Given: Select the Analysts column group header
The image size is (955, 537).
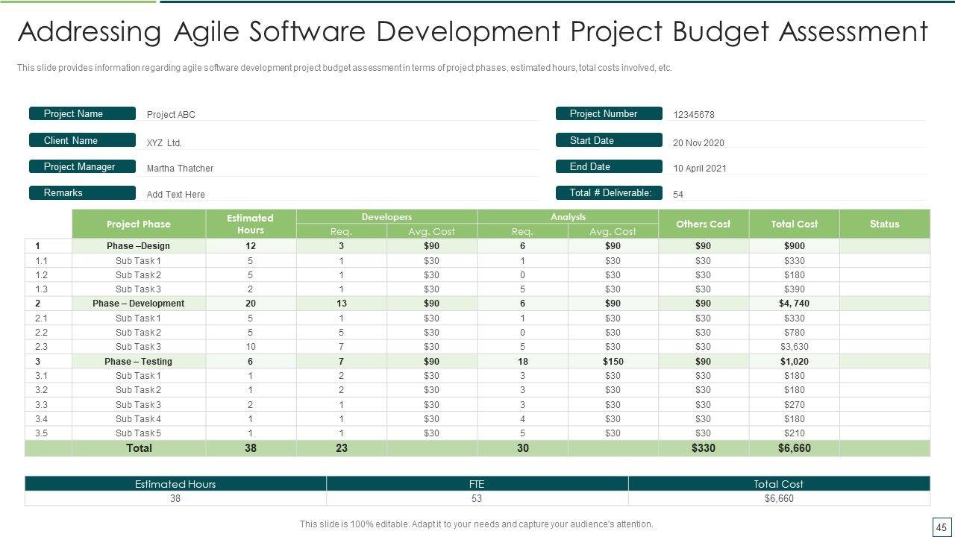Looking at the screenshot, I should click(x=568, y=216).
